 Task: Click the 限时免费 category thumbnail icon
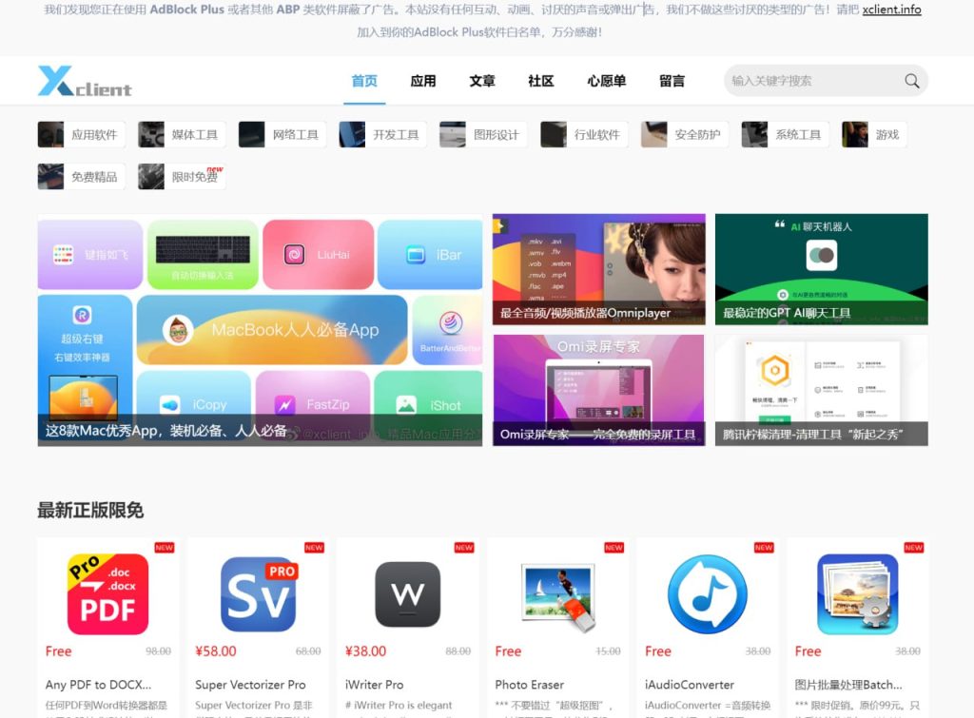coord(151,176)
